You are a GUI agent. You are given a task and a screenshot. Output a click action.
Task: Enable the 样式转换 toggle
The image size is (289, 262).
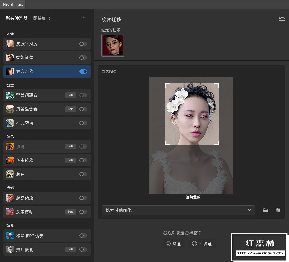pyautogui.click(x=83, y=123)
